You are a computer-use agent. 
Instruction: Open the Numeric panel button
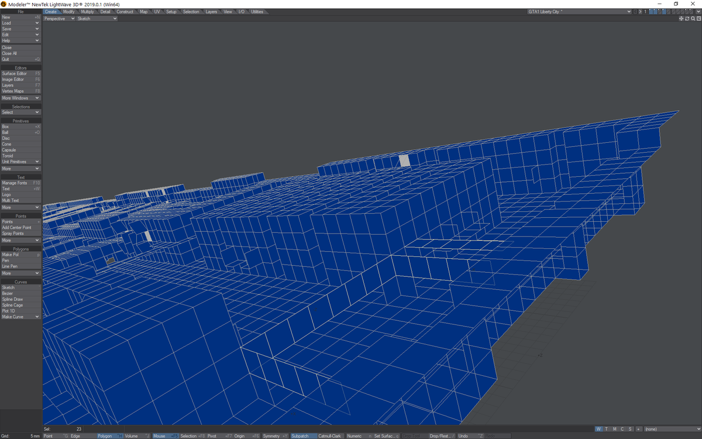(x=359, y=436)
